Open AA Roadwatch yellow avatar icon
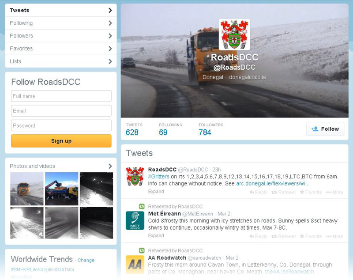This screenshot has height=280, width=353. 135,265
